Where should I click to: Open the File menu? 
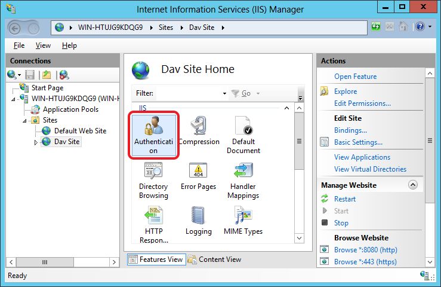pyautogui.click(x=19, y=45)
